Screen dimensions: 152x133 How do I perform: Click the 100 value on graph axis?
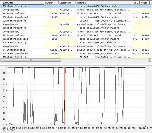click(3, 68)
